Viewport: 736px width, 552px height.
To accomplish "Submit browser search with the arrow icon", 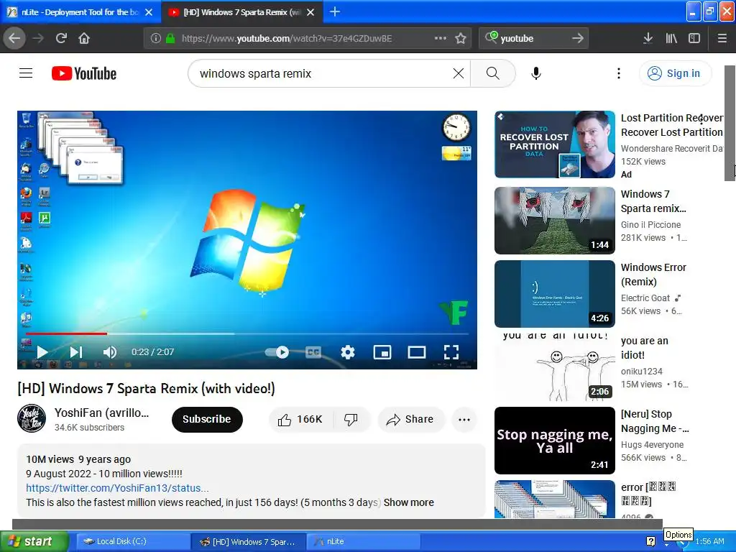I will 579,38.
